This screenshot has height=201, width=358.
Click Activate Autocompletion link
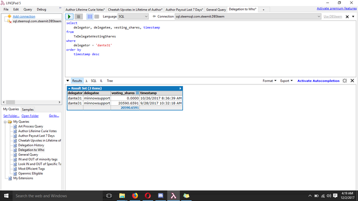pyautogui.click(x=318, y=80)
